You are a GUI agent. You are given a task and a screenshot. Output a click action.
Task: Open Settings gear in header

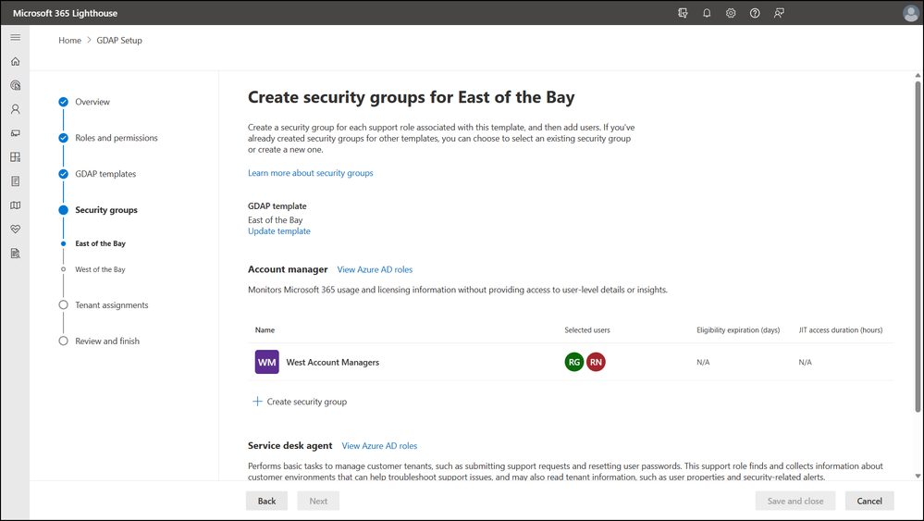click(731, 13)
